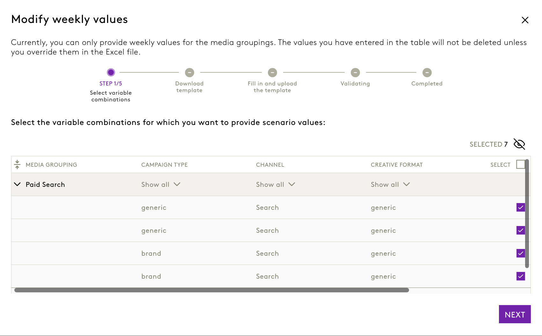542x336 pixels.
Task: Open the Channel Show all dropdown
Action: tap(275, 185)
